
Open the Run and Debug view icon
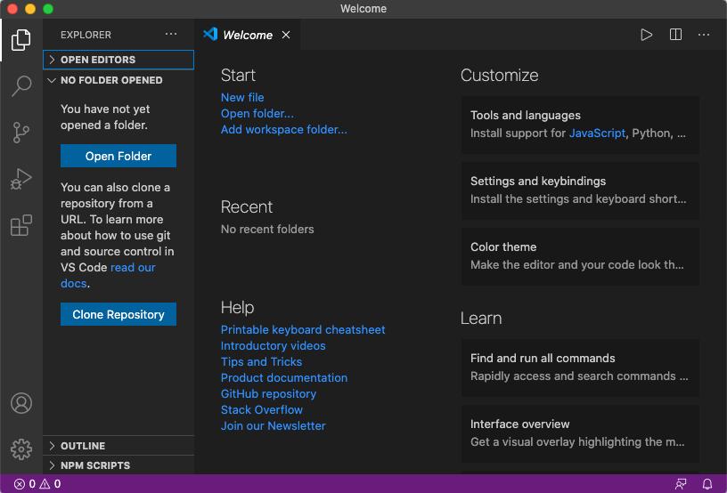(20, 179)
